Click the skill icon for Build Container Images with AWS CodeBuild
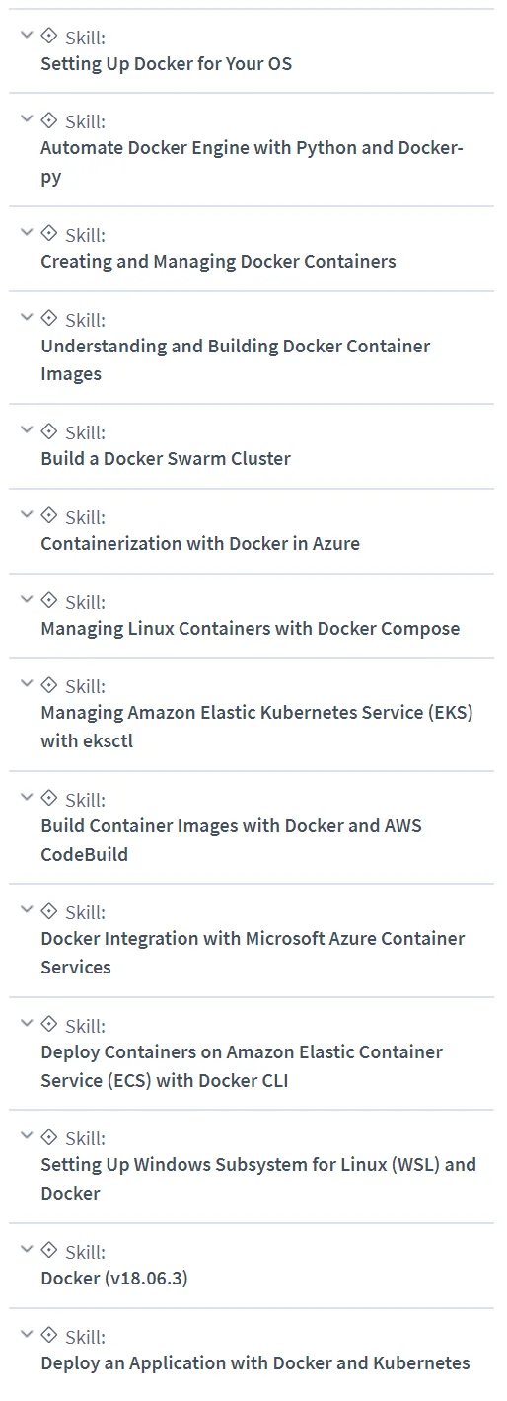Viewport: 507px width, 1401px height. [49, 798]
